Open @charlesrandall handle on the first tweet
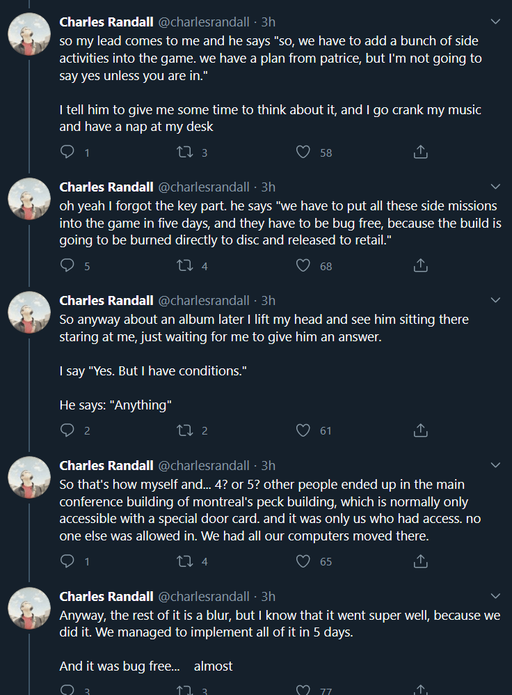The width and height of the screenshot is (512, 695). click(204, 22)
